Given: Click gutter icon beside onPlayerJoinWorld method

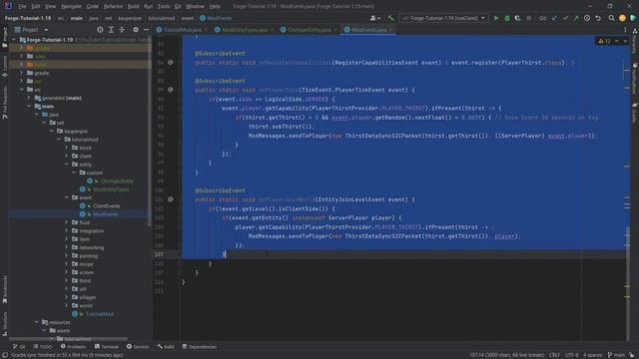Looking at the screenshot, I should [171, 199].
